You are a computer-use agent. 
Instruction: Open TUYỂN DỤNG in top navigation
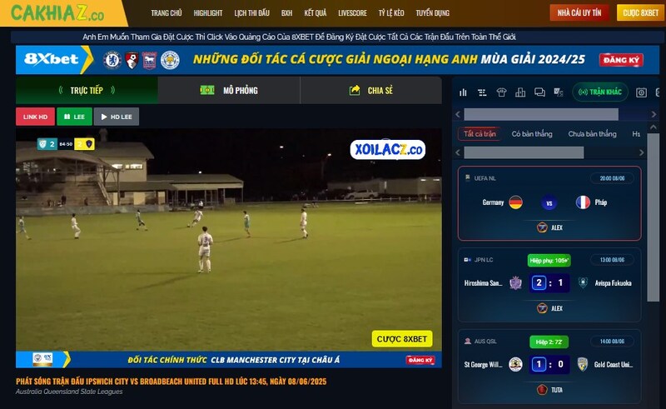tap(432, 13)
